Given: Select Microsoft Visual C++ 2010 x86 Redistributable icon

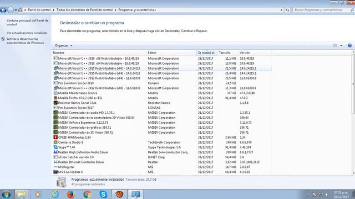Looking at the screenshot, I should [x=55, y=58].
